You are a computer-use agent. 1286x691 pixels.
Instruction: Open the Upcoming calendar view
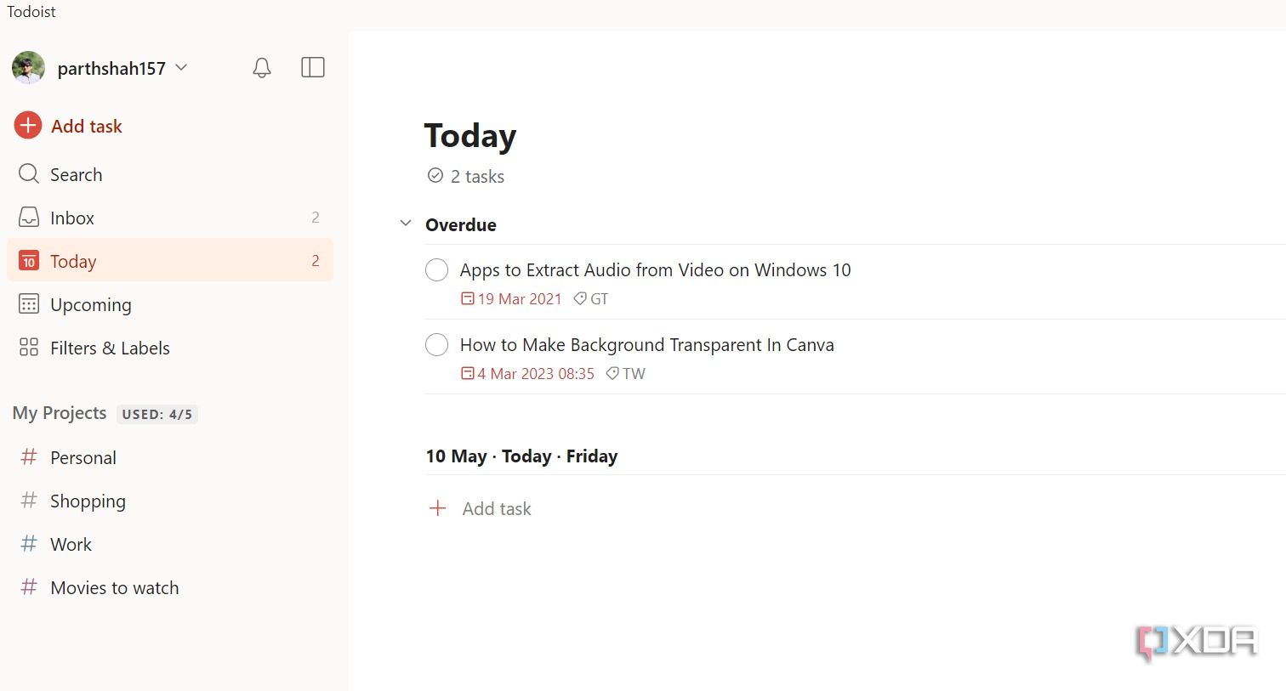tap(90, 304)
